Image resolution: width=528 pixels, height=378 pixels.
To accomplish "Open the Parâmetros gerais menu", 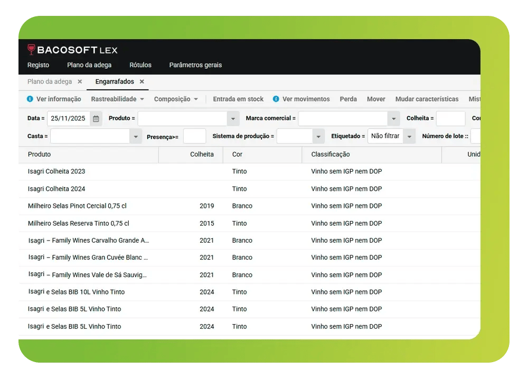I will pos(195,65).
